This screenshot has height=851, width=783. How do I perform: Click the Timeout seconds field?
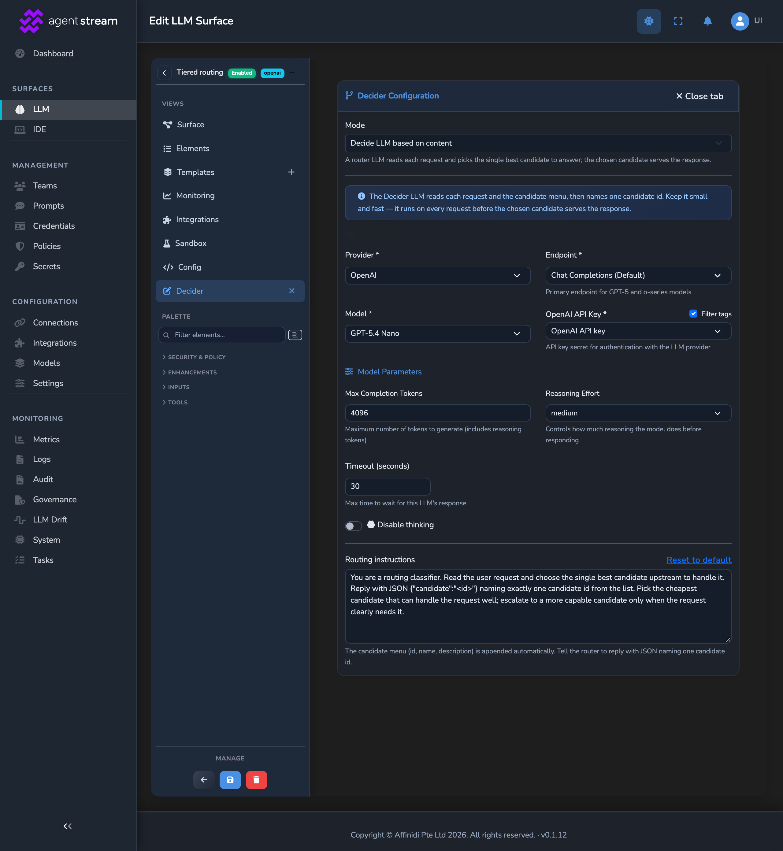388,487
